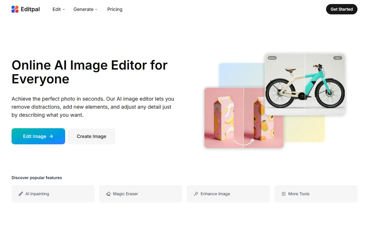This screenshot has height=230, width=369.
Task: Click the brush icon beside AI Inpainting
Action: pyautogui.click(x=21, y=194)
